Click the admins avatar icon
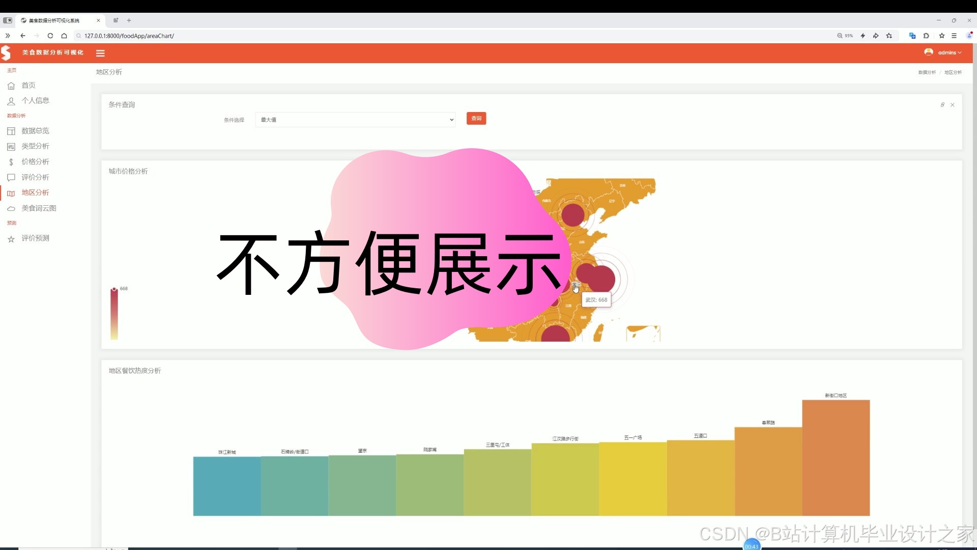The height and width of the screenshot is (550, 977). click(x=929, y=52)
